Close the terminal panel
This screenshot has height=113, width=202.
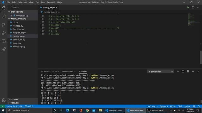pos(198,71)
